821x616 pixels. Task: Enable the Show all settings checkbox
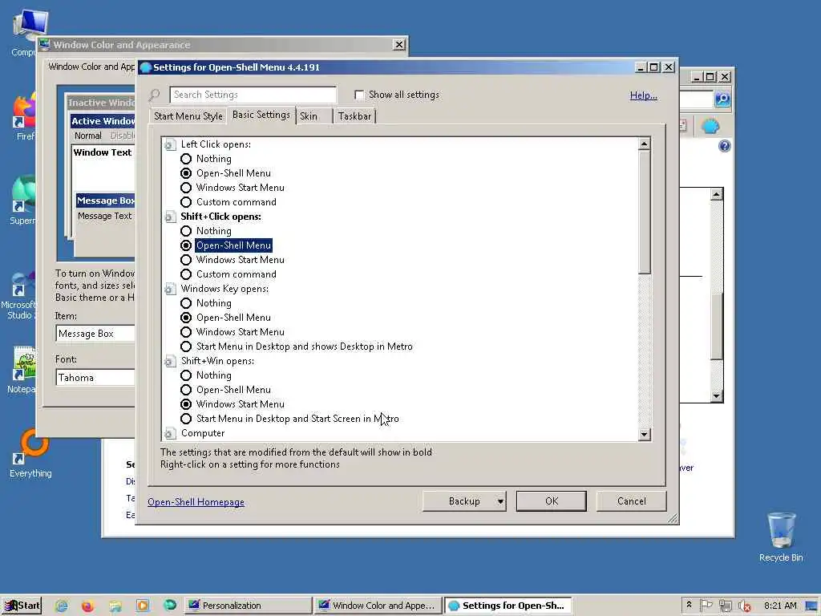(359, 95)
